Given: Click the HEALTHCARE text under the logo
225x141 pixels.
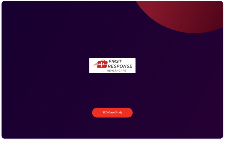Looking at the screenshot, I should 117,70.
